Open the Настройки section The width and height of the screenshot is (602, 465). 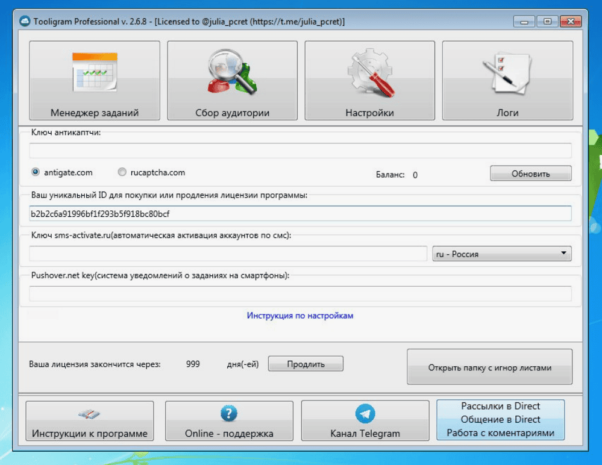[370, 81]
